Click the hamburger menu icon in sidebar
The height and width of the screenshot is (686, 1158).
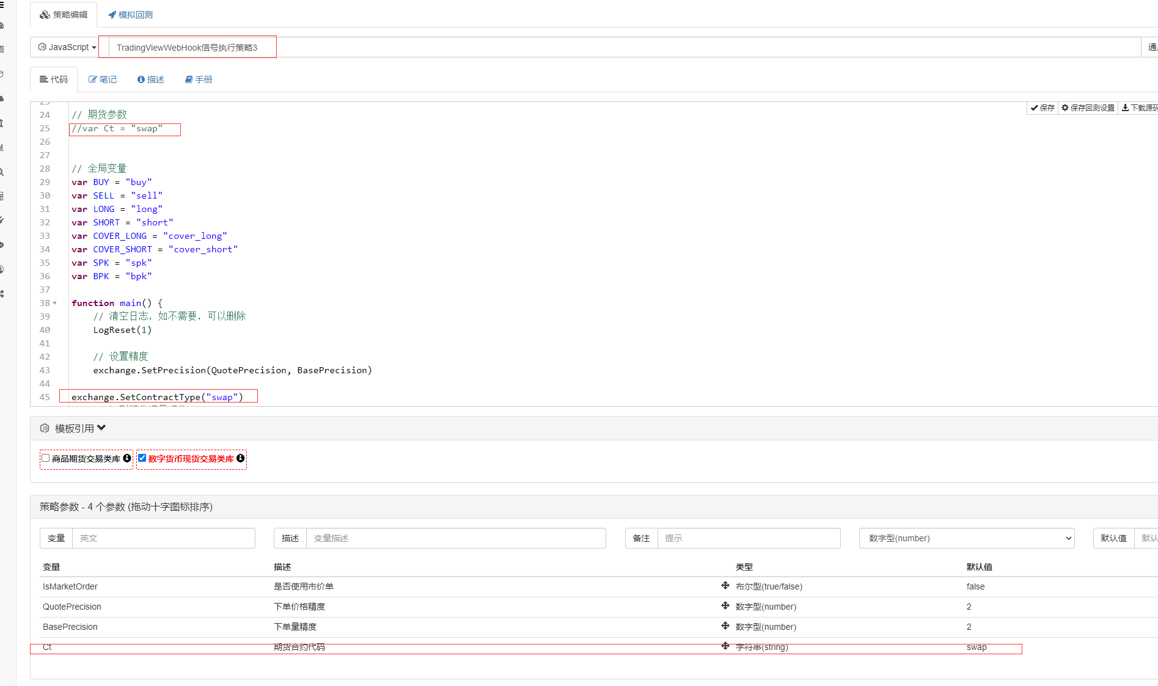[x=2, y=4]
